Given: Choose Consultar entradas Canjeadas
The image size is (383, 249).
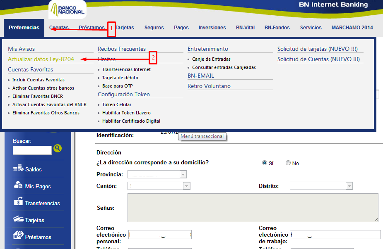Looking at the screenshot, I should (224, 67).
